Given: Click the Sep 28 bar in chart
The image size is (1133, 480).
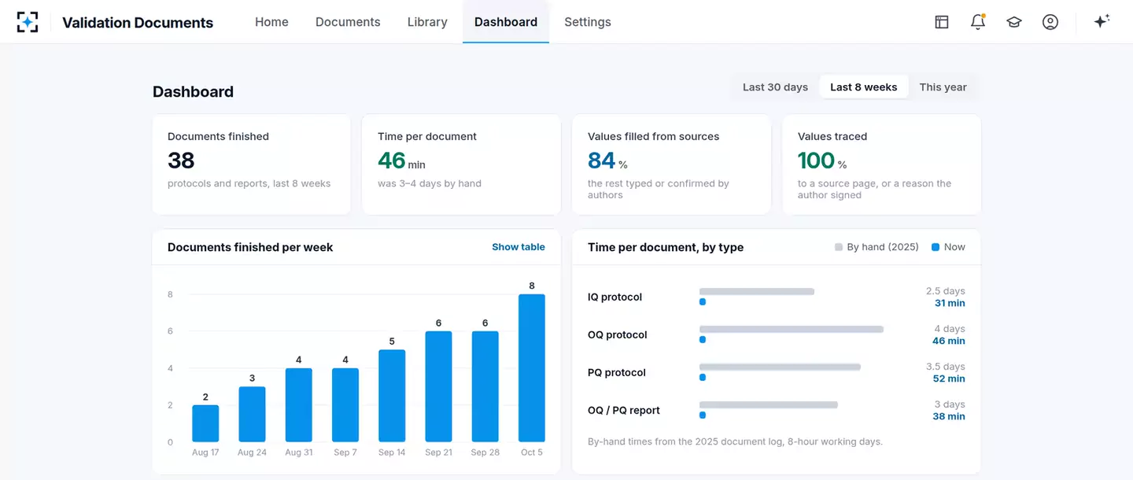Looking at the screenshot, I should point(485,386).
